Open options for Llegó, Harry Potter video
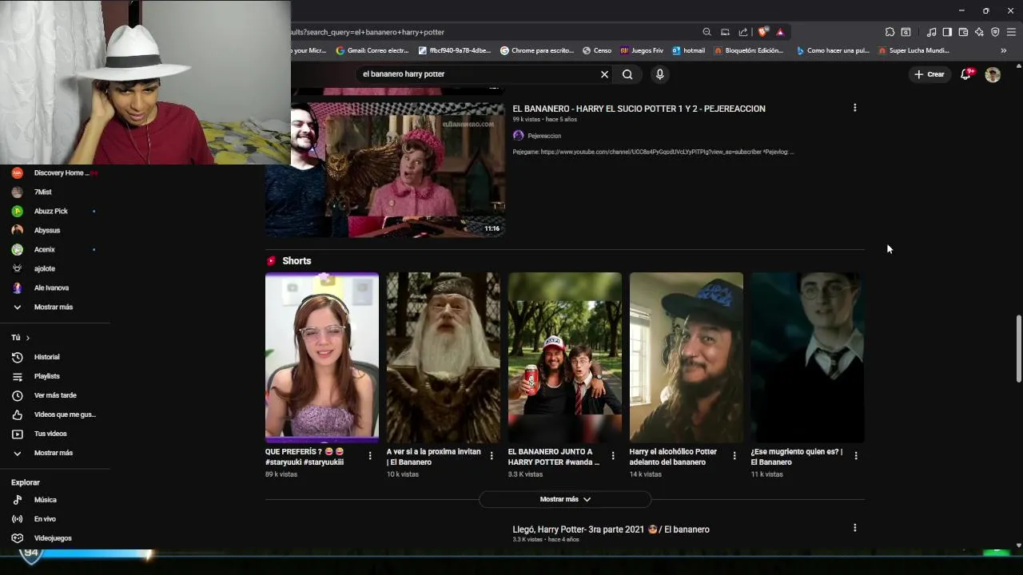Image resolution: width=1023 pixels, height=575 pixels. pyautogui.click(x=854, y=528)
